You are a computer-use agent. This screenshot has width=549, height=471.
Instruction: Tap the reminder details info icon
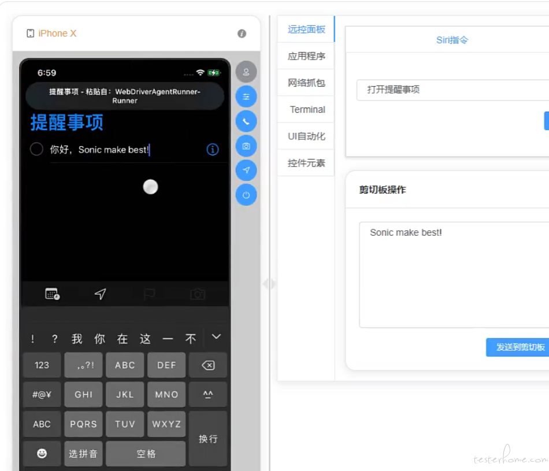(213, 150)
